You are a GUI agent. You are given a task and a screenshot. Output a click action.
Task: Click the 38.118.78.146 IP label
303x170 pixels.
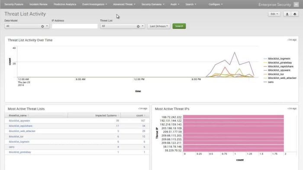(x=172, y=147)
